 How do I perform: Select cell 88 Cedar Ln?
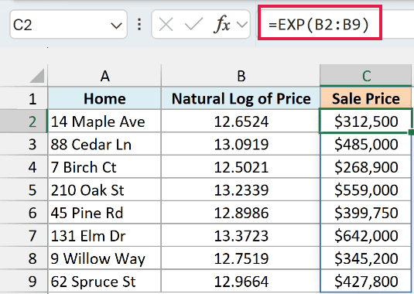point(104,145)
